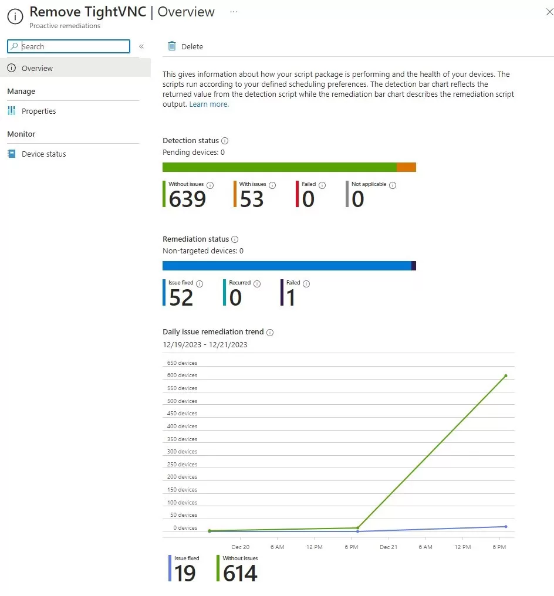
Task: Click the 53 With issues count
Action: tap(252, 199)
